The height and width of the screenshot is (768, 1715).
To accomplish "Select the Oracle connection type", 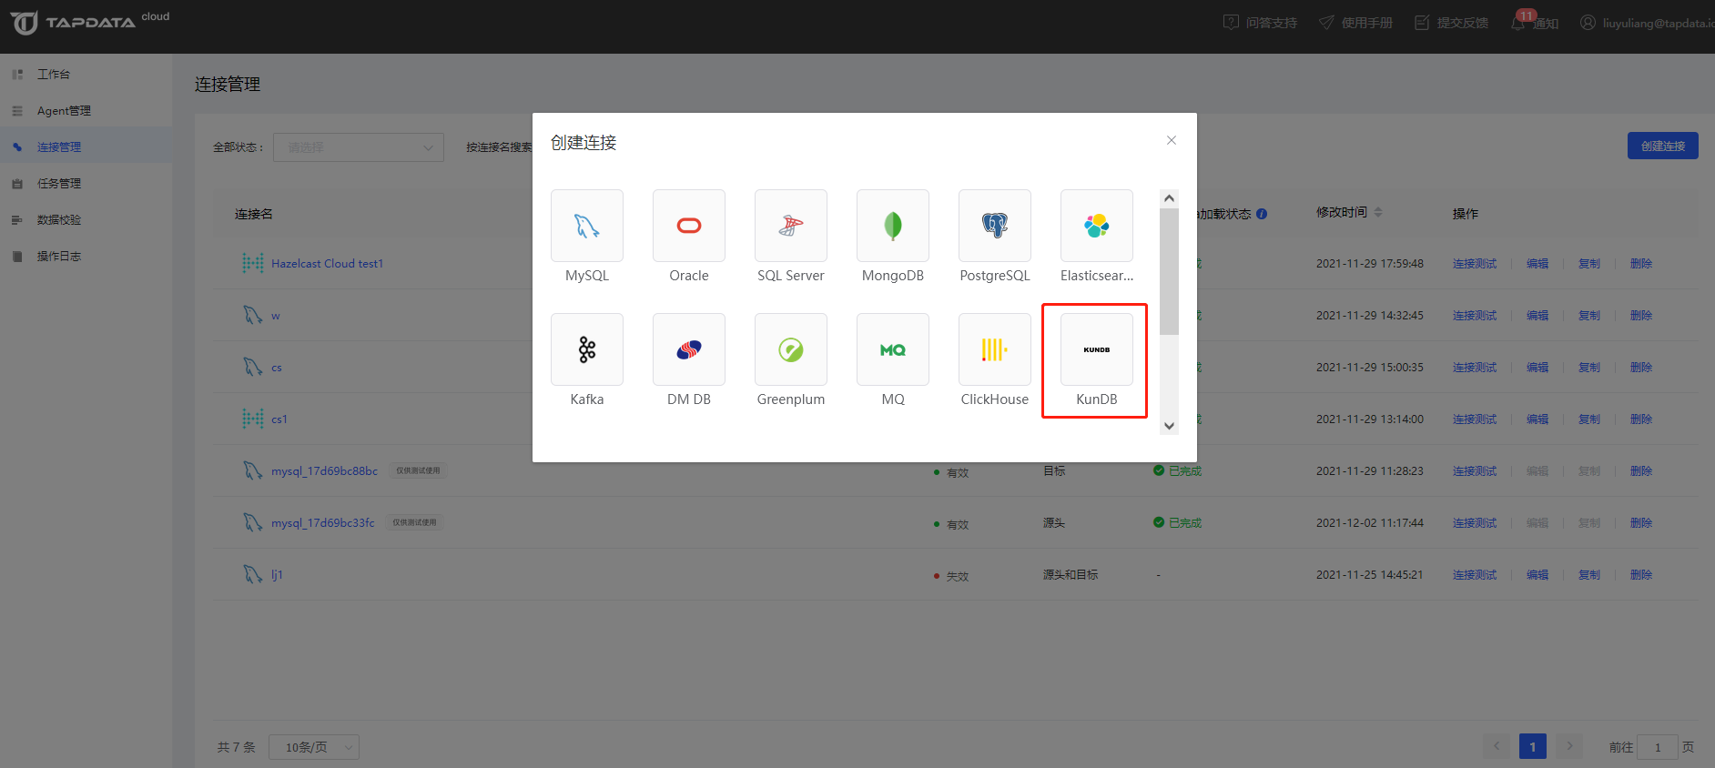I will pyautogui.click(x=689, y=226).
